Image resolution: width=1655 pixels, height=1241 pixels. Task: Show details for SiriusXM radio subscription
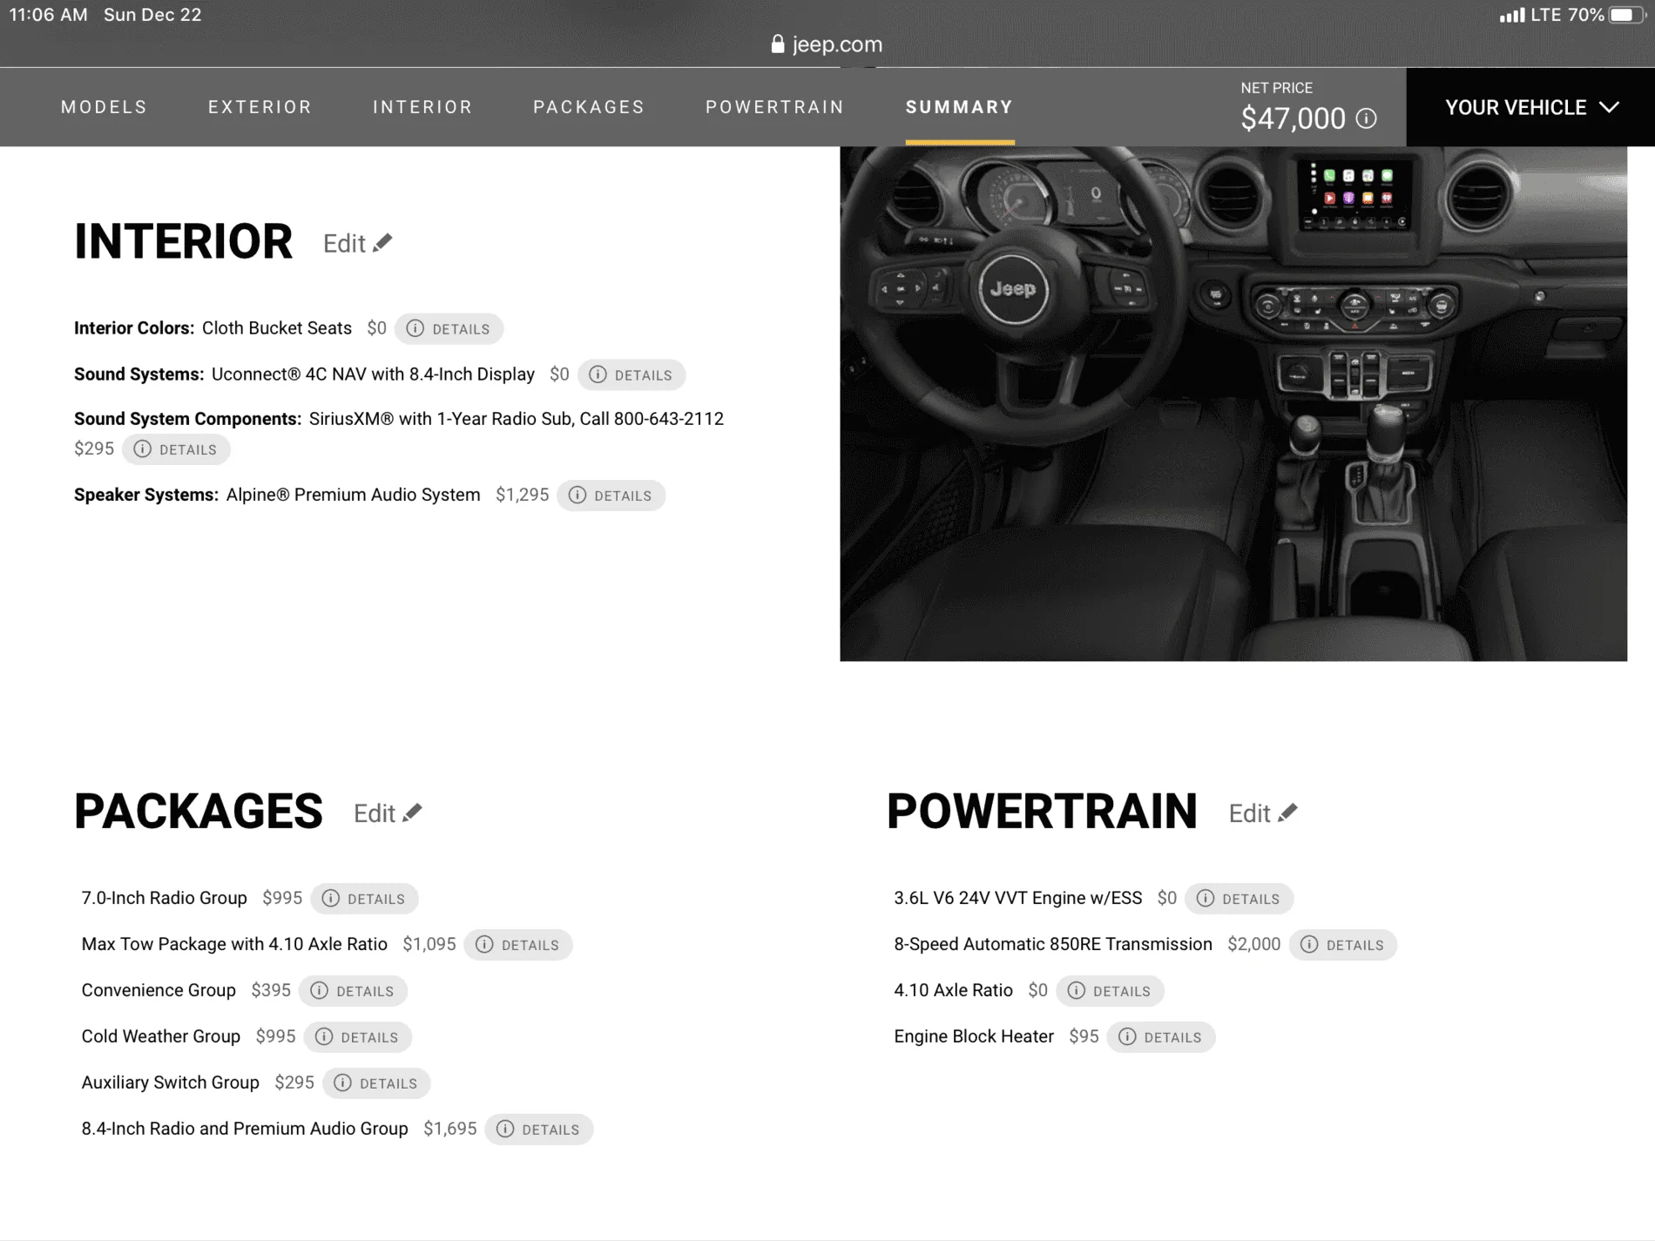tap(176, 449)
